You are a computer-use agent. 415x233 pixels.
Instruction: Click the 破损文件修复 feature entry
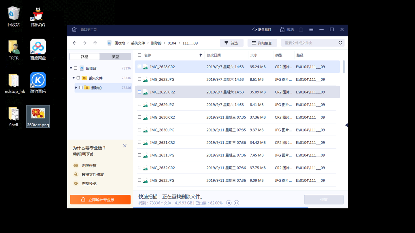(93, 175)
